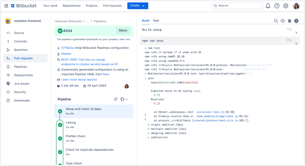305x166 pixels.
Task: Click the stackies-frontend repository avatar
Action: [8, 21]
